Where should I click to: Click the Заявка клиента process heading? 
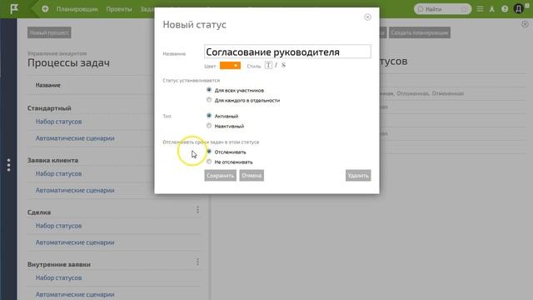point(52,160)
